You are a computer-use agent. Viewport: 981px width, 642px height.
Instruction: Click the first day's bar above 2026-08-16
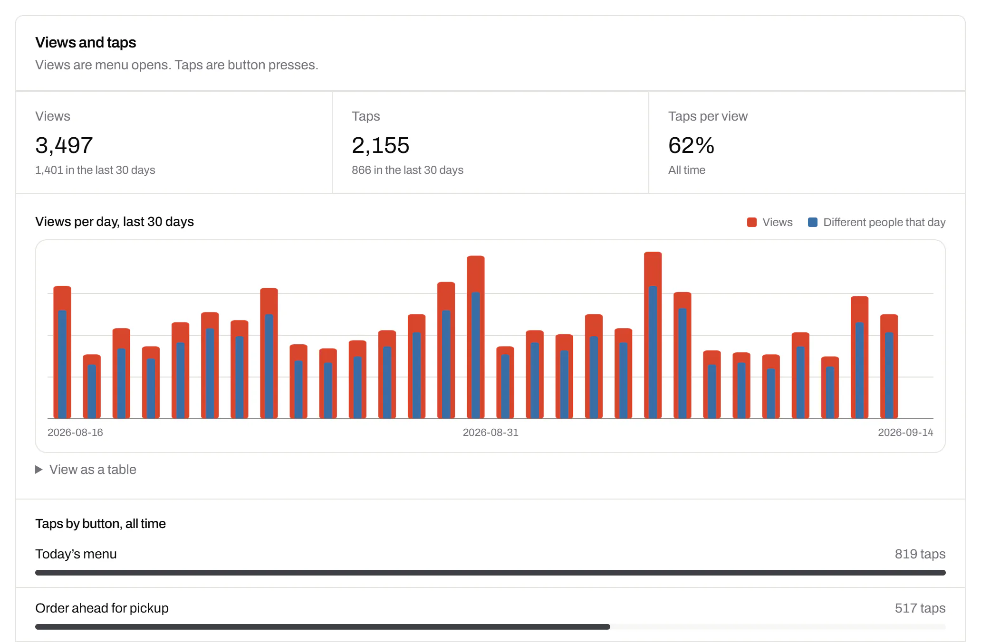click(62, 352)
